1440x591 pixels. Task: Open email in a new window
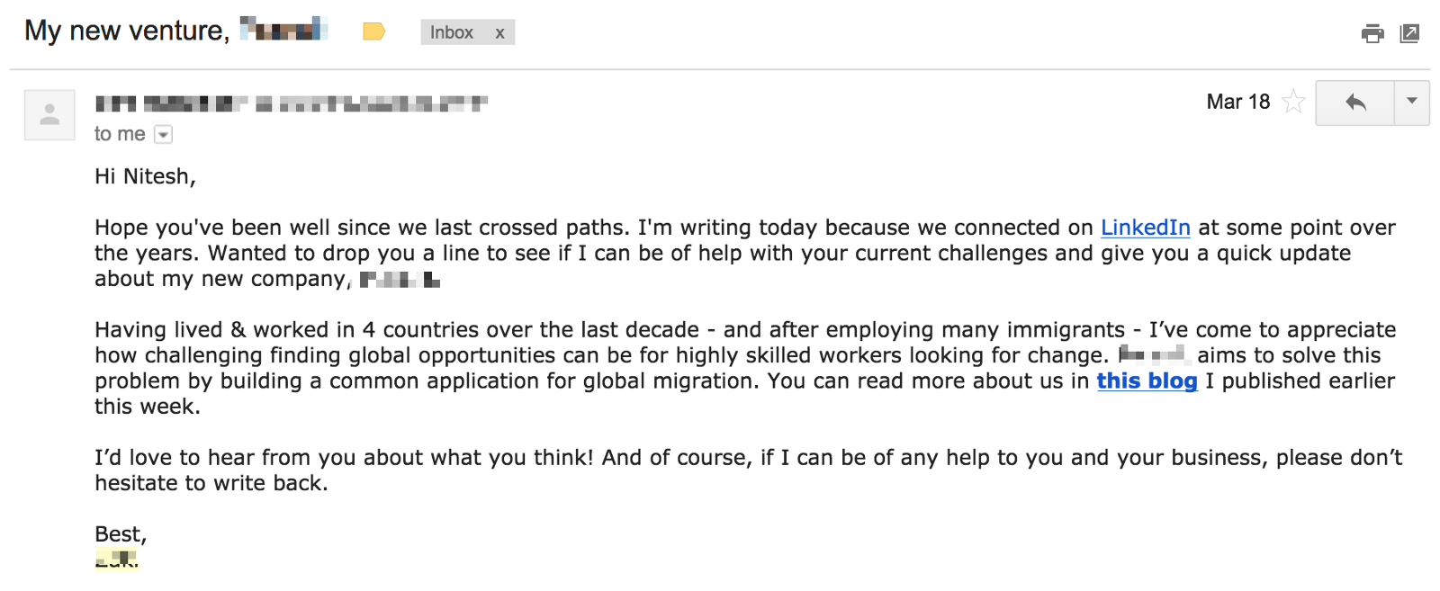click(1409, 34)
